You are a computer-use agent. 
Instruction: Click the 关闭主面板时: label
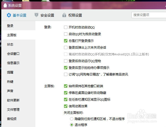(73, 113)
